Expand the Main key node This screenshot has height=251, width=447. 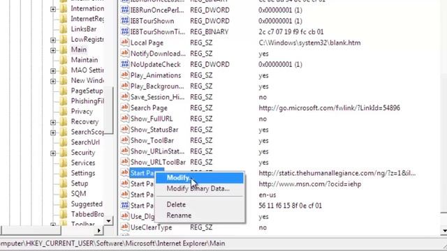pos(53,50)
